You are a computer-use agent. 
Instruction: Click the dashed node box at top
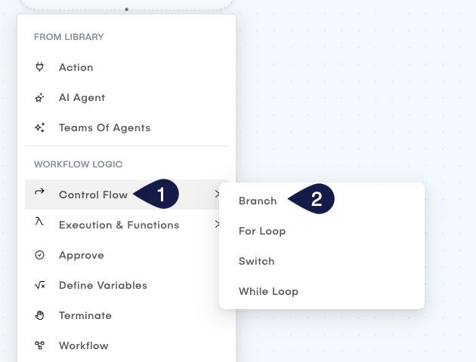click(x=126, y=3)
